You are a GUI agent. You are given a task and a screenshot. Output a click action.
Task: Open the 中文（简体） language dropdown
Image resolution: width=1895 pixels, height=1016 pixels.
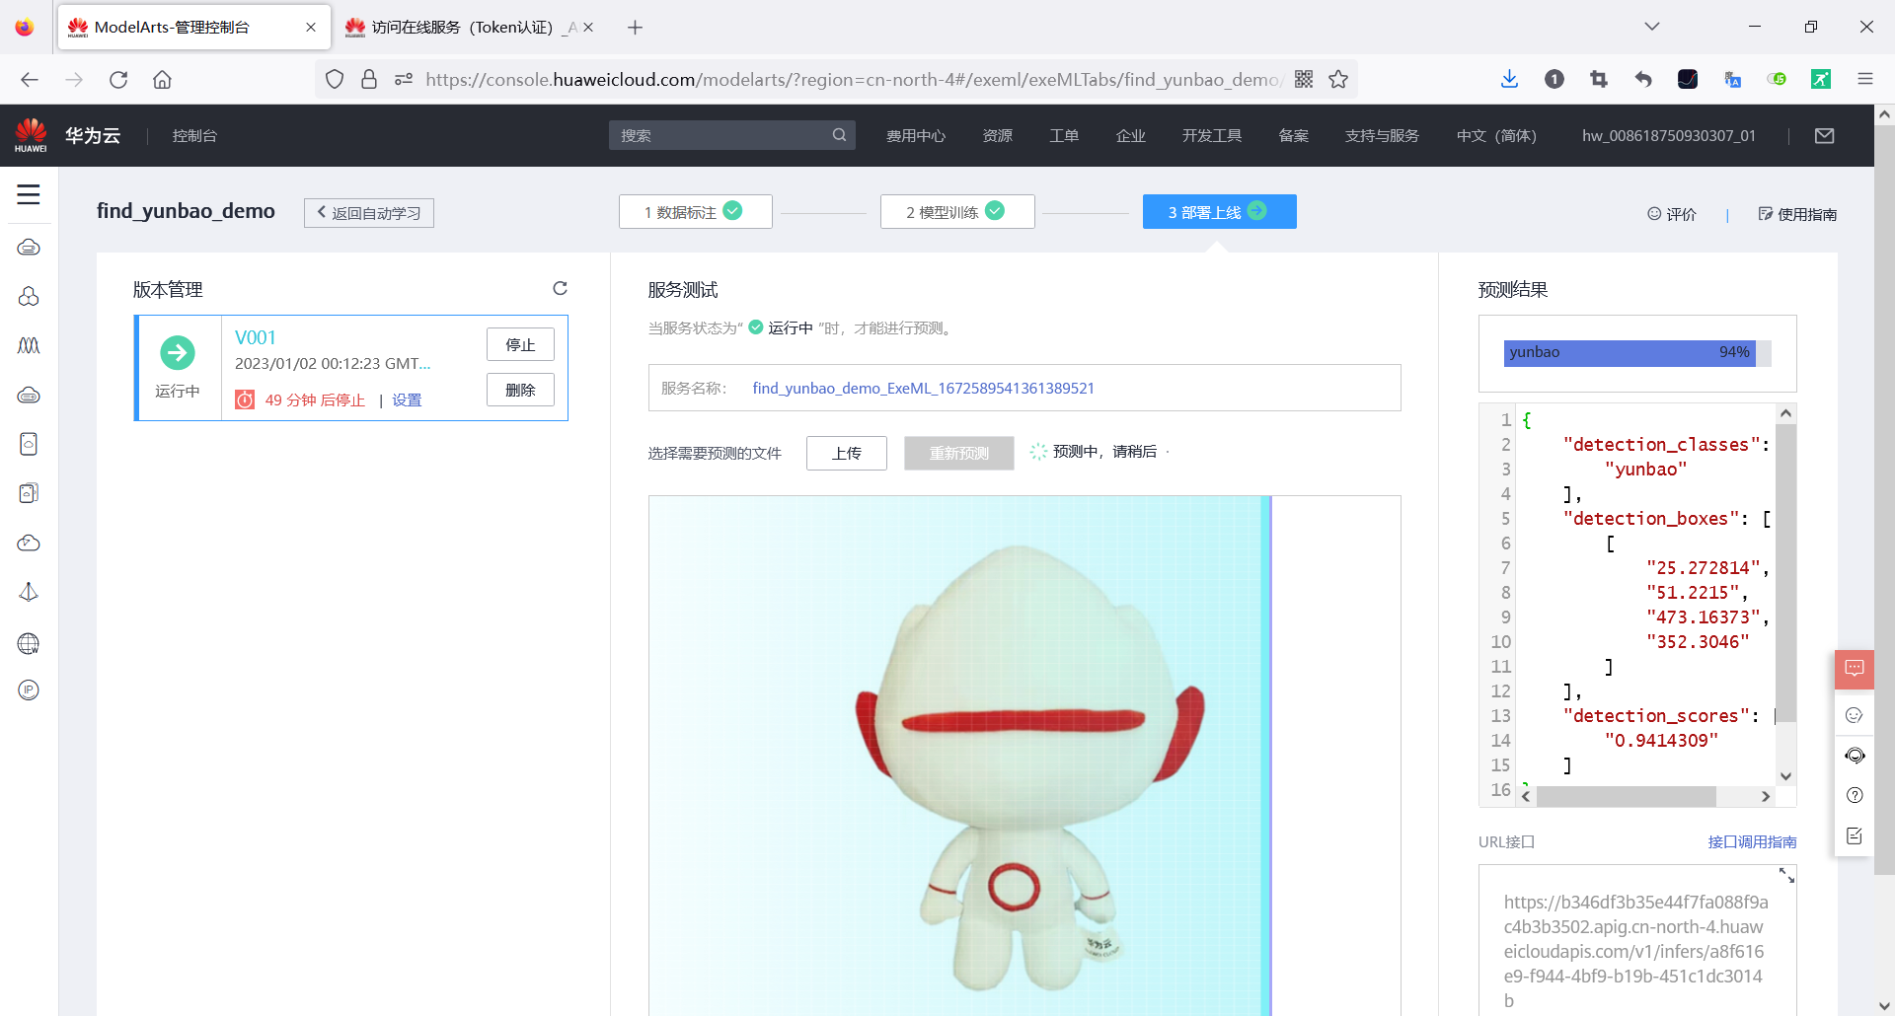pyautogui.click(x=1495, y=135)
